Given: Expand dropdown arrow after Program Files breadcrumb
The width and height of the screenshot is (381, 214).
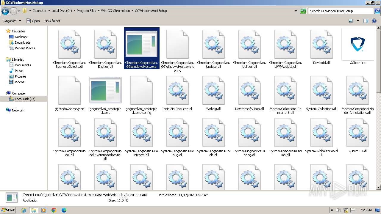Looking at the screenshot, I should point(99,11).
